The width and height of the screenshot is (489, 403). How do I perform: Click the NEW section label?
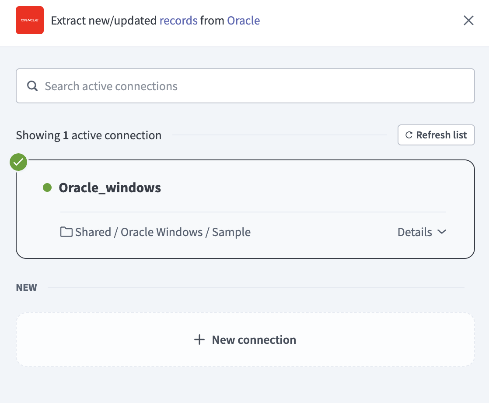pos(26,287)
